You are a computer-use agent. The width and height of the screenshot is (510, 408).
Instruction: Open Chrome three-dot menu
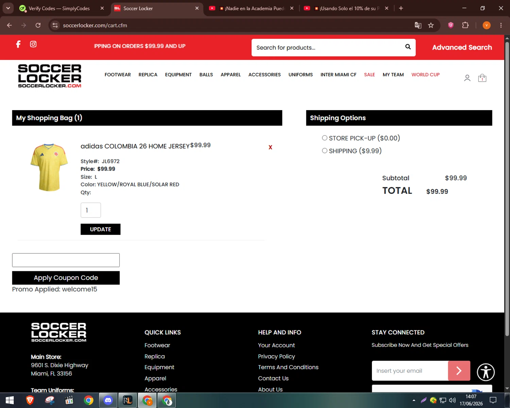[x=501, y=25]
